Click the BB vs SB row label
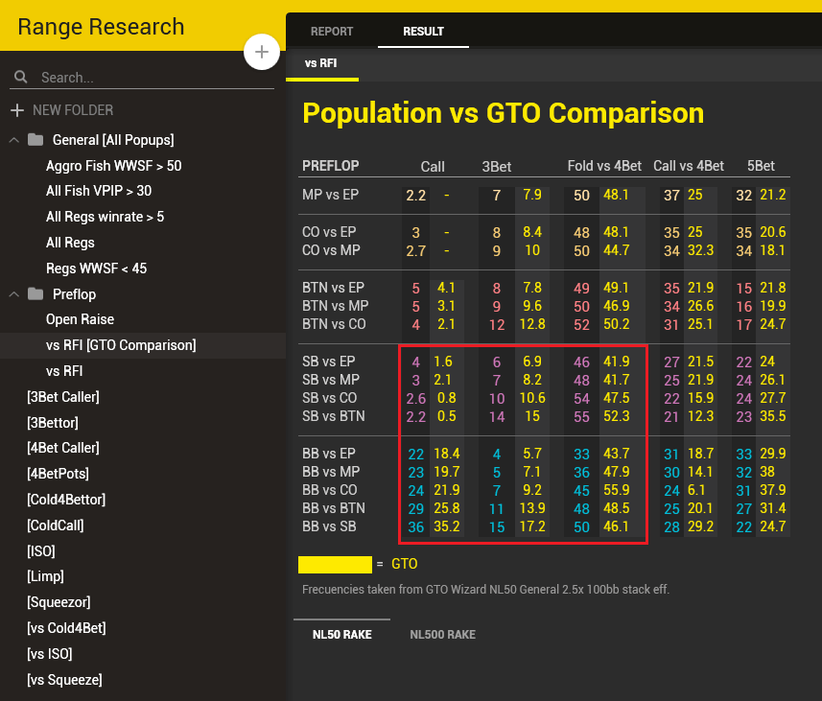This screenshot has height=701, width=822. [329, 526]
